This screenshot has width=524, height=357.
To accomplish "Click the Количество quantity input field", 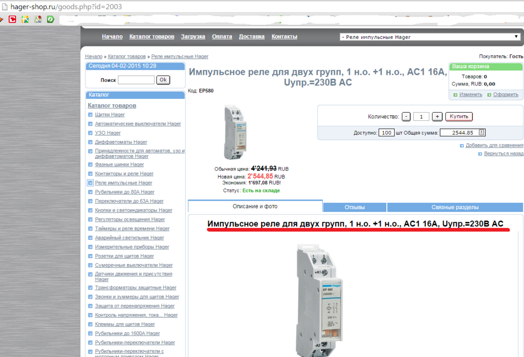I will coord(422,116).
